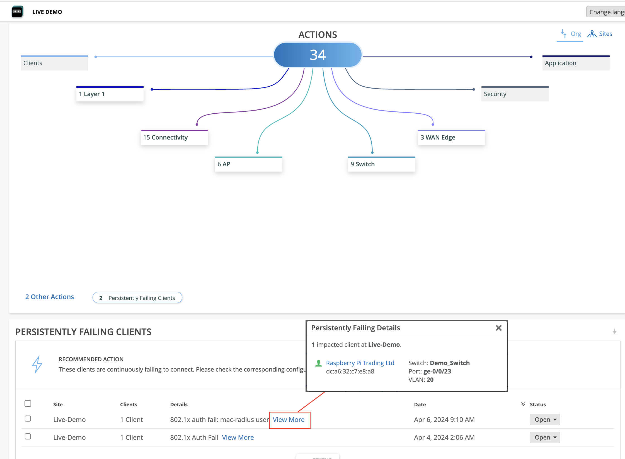Close the Persistently Failing Details popup

click(x=499, y=328)
